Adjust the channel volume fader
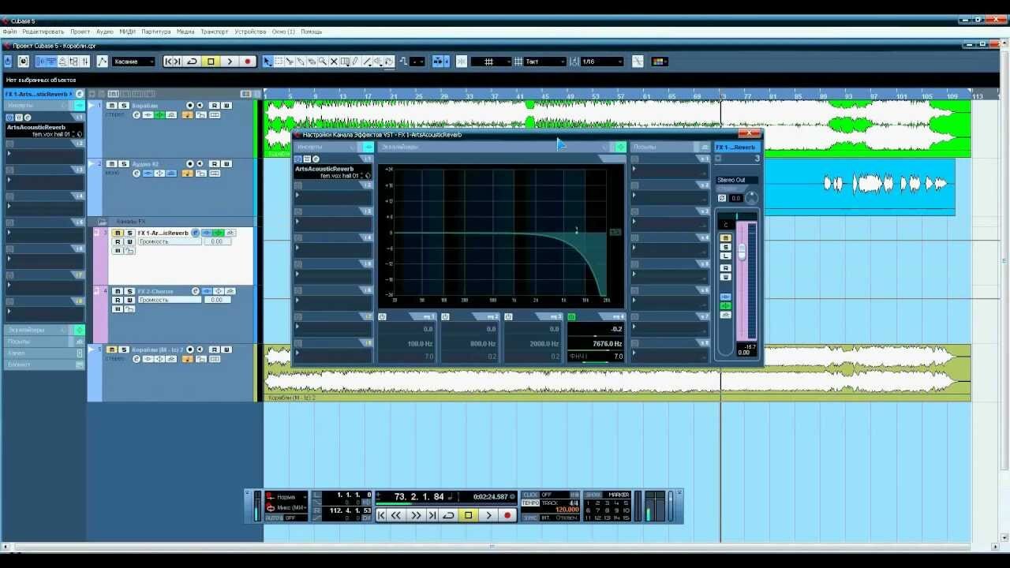The image size is (1010, 568). (742, 252)
